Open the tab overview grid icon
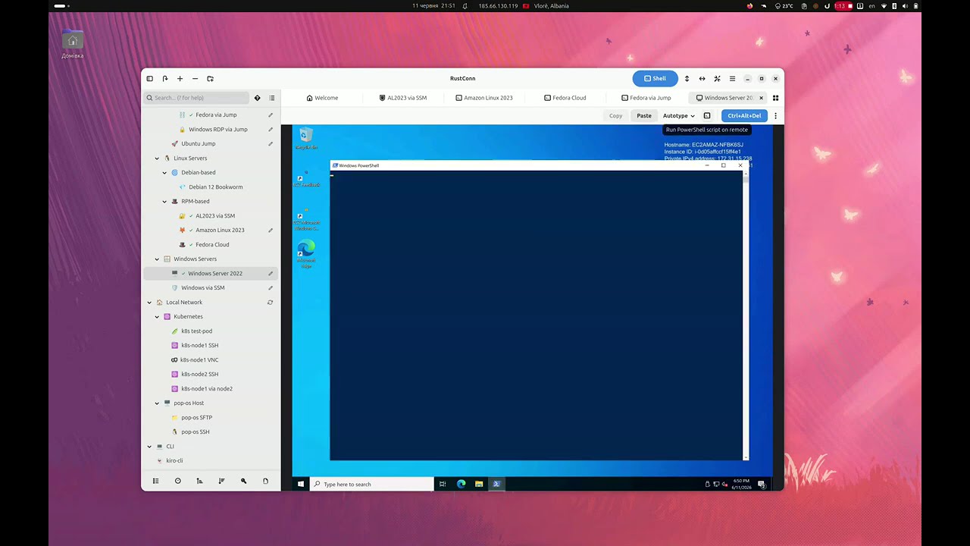Screen dimensions: 970x546 (775, 98)
